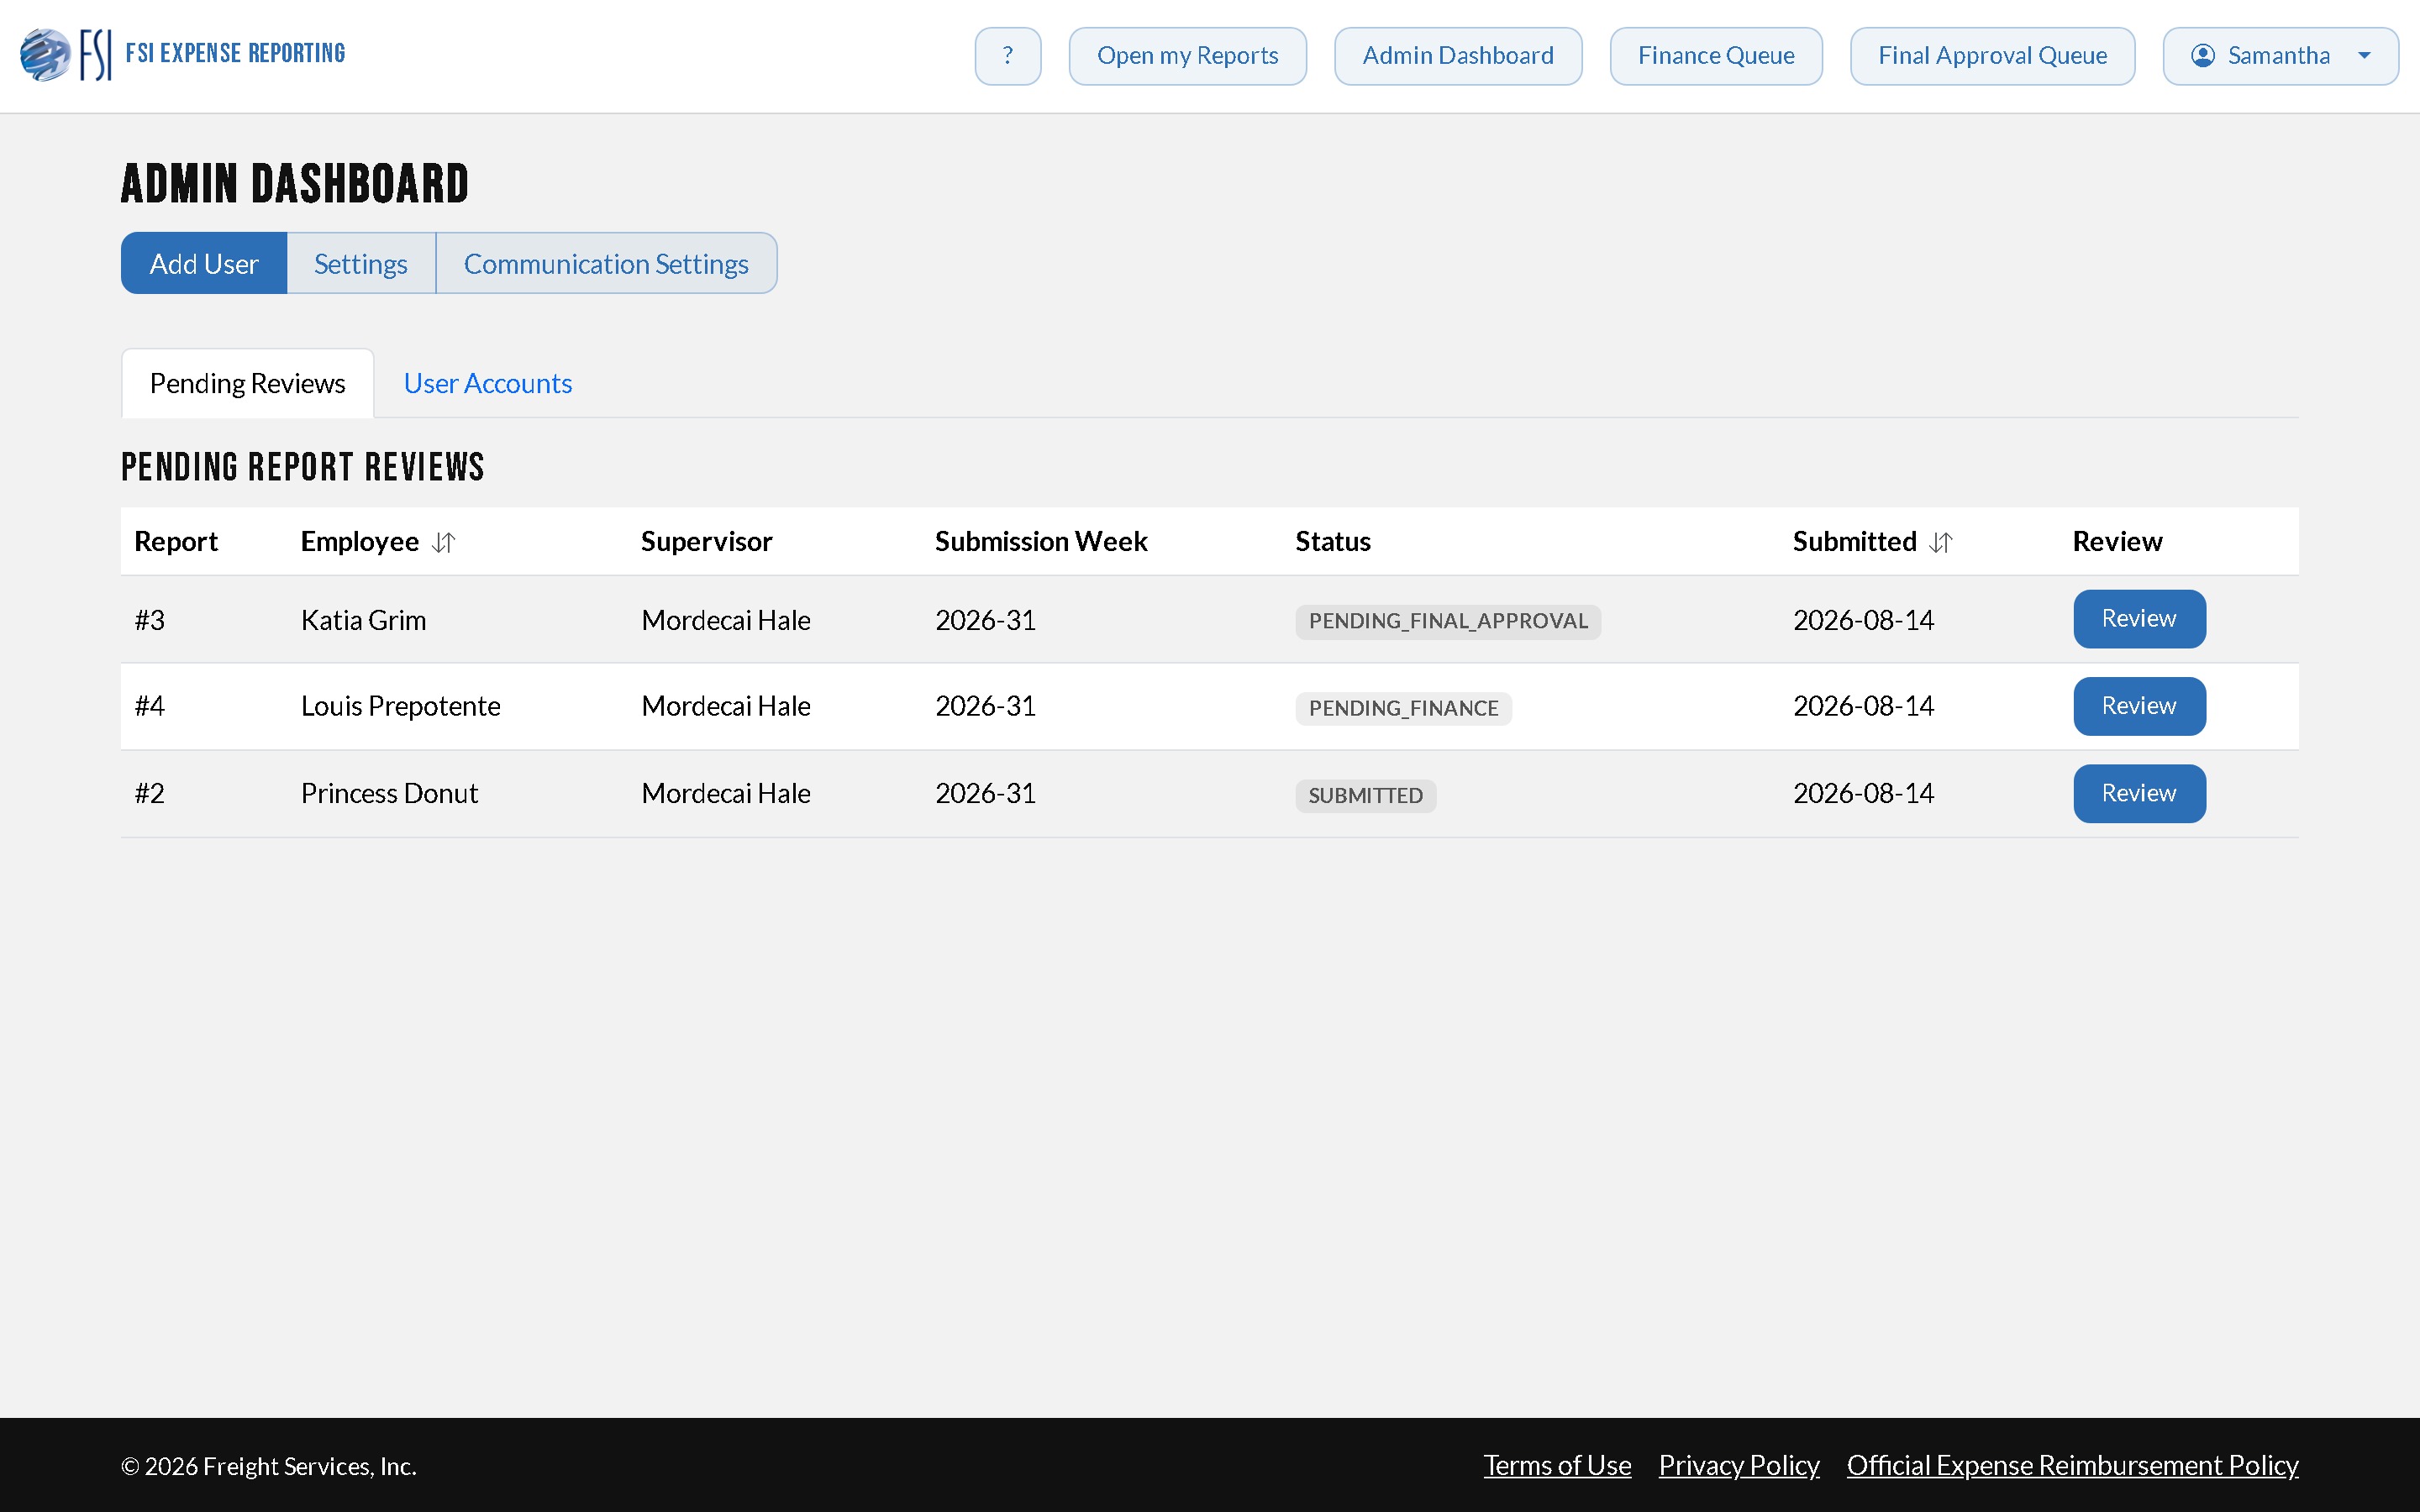Click 2026-31 week in Louis Prepotente's row
The image size is (2420, 1512).
(x=985, y=706)
